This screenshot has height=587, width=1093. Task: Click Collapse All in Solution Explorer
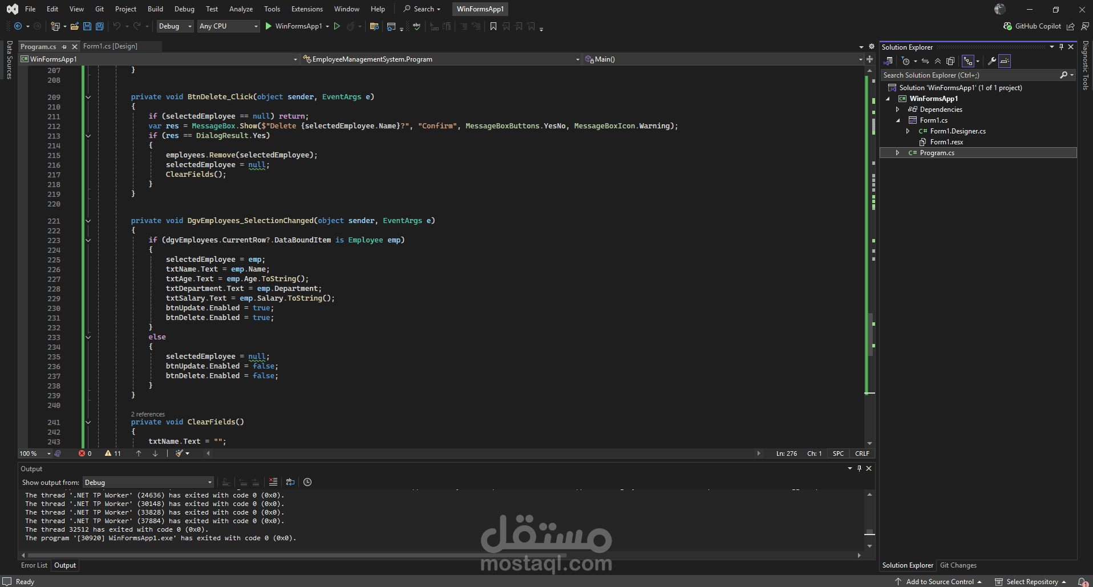[x=938, y=61]
